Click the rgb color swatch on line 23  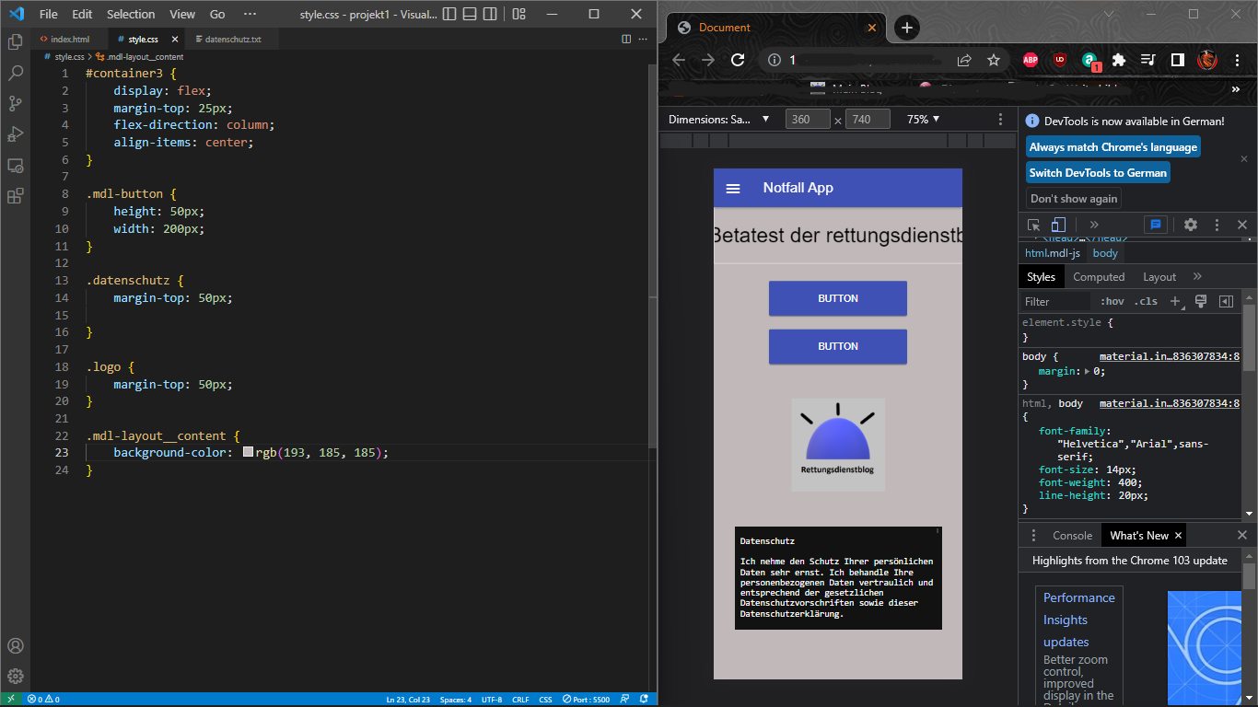[x=248, y=453]
